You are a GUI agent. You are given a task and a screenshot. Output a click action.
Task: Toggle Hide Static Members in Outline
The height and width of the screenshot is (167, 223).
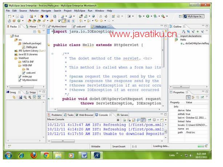(x=193, y=32)
